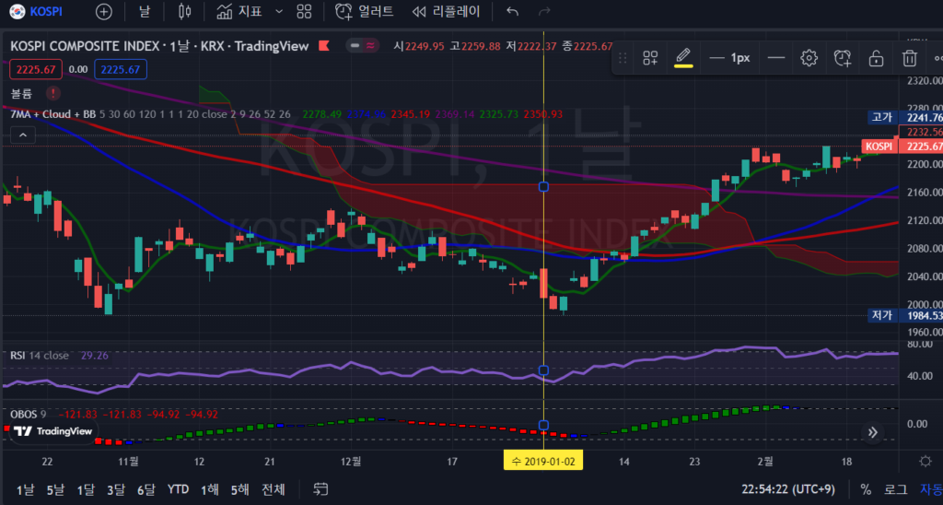Select the YTD time range
This screenshot has width=943, height=505.
click(178, 488)
